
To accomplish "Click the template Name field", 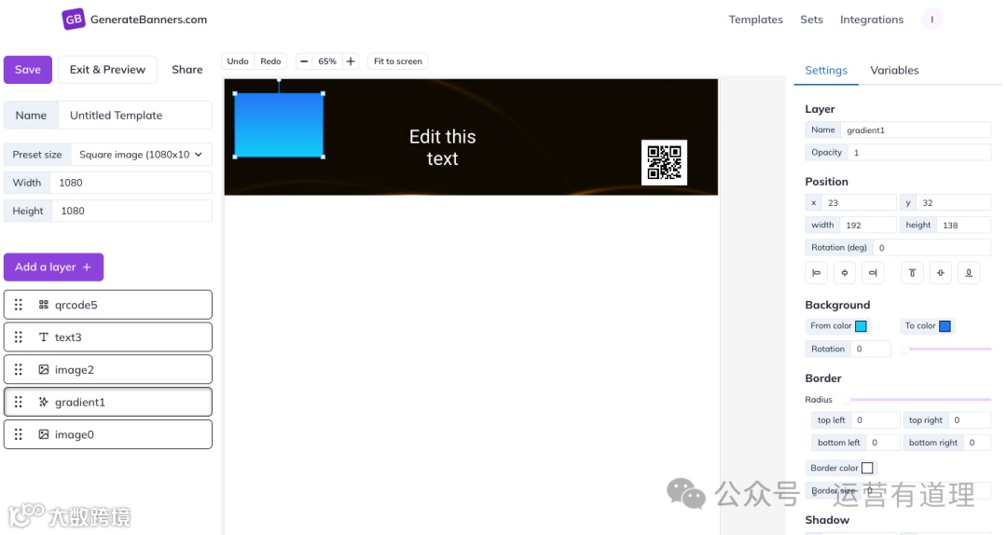I will (x=135, y=116).
